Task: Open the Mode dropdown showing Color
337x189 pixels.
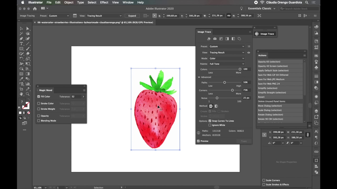Action: (227, 58)
